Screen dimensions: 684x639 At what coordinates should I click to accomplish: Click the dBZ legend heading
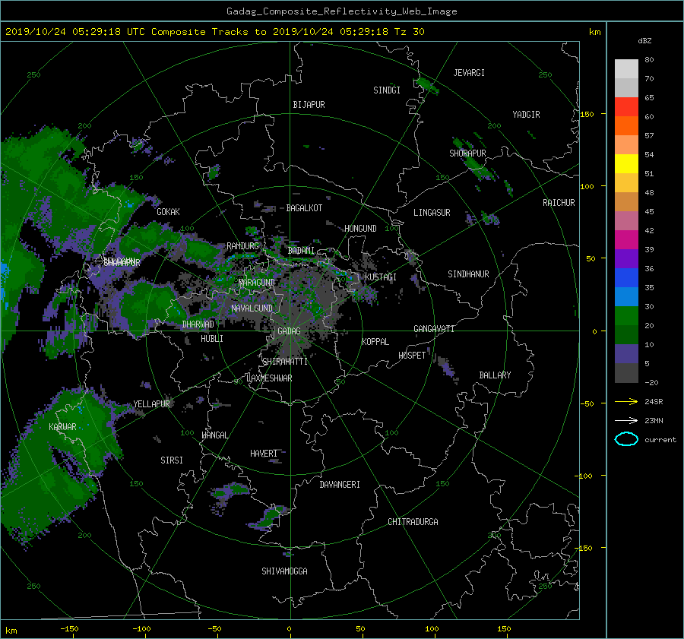644,41
